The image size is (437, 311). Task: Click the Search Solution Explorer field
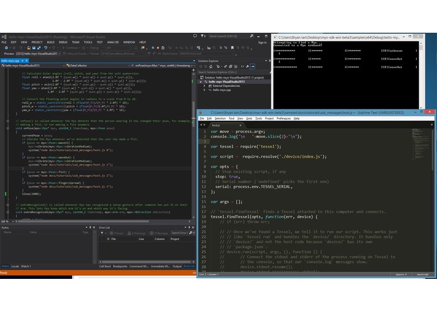233,72
